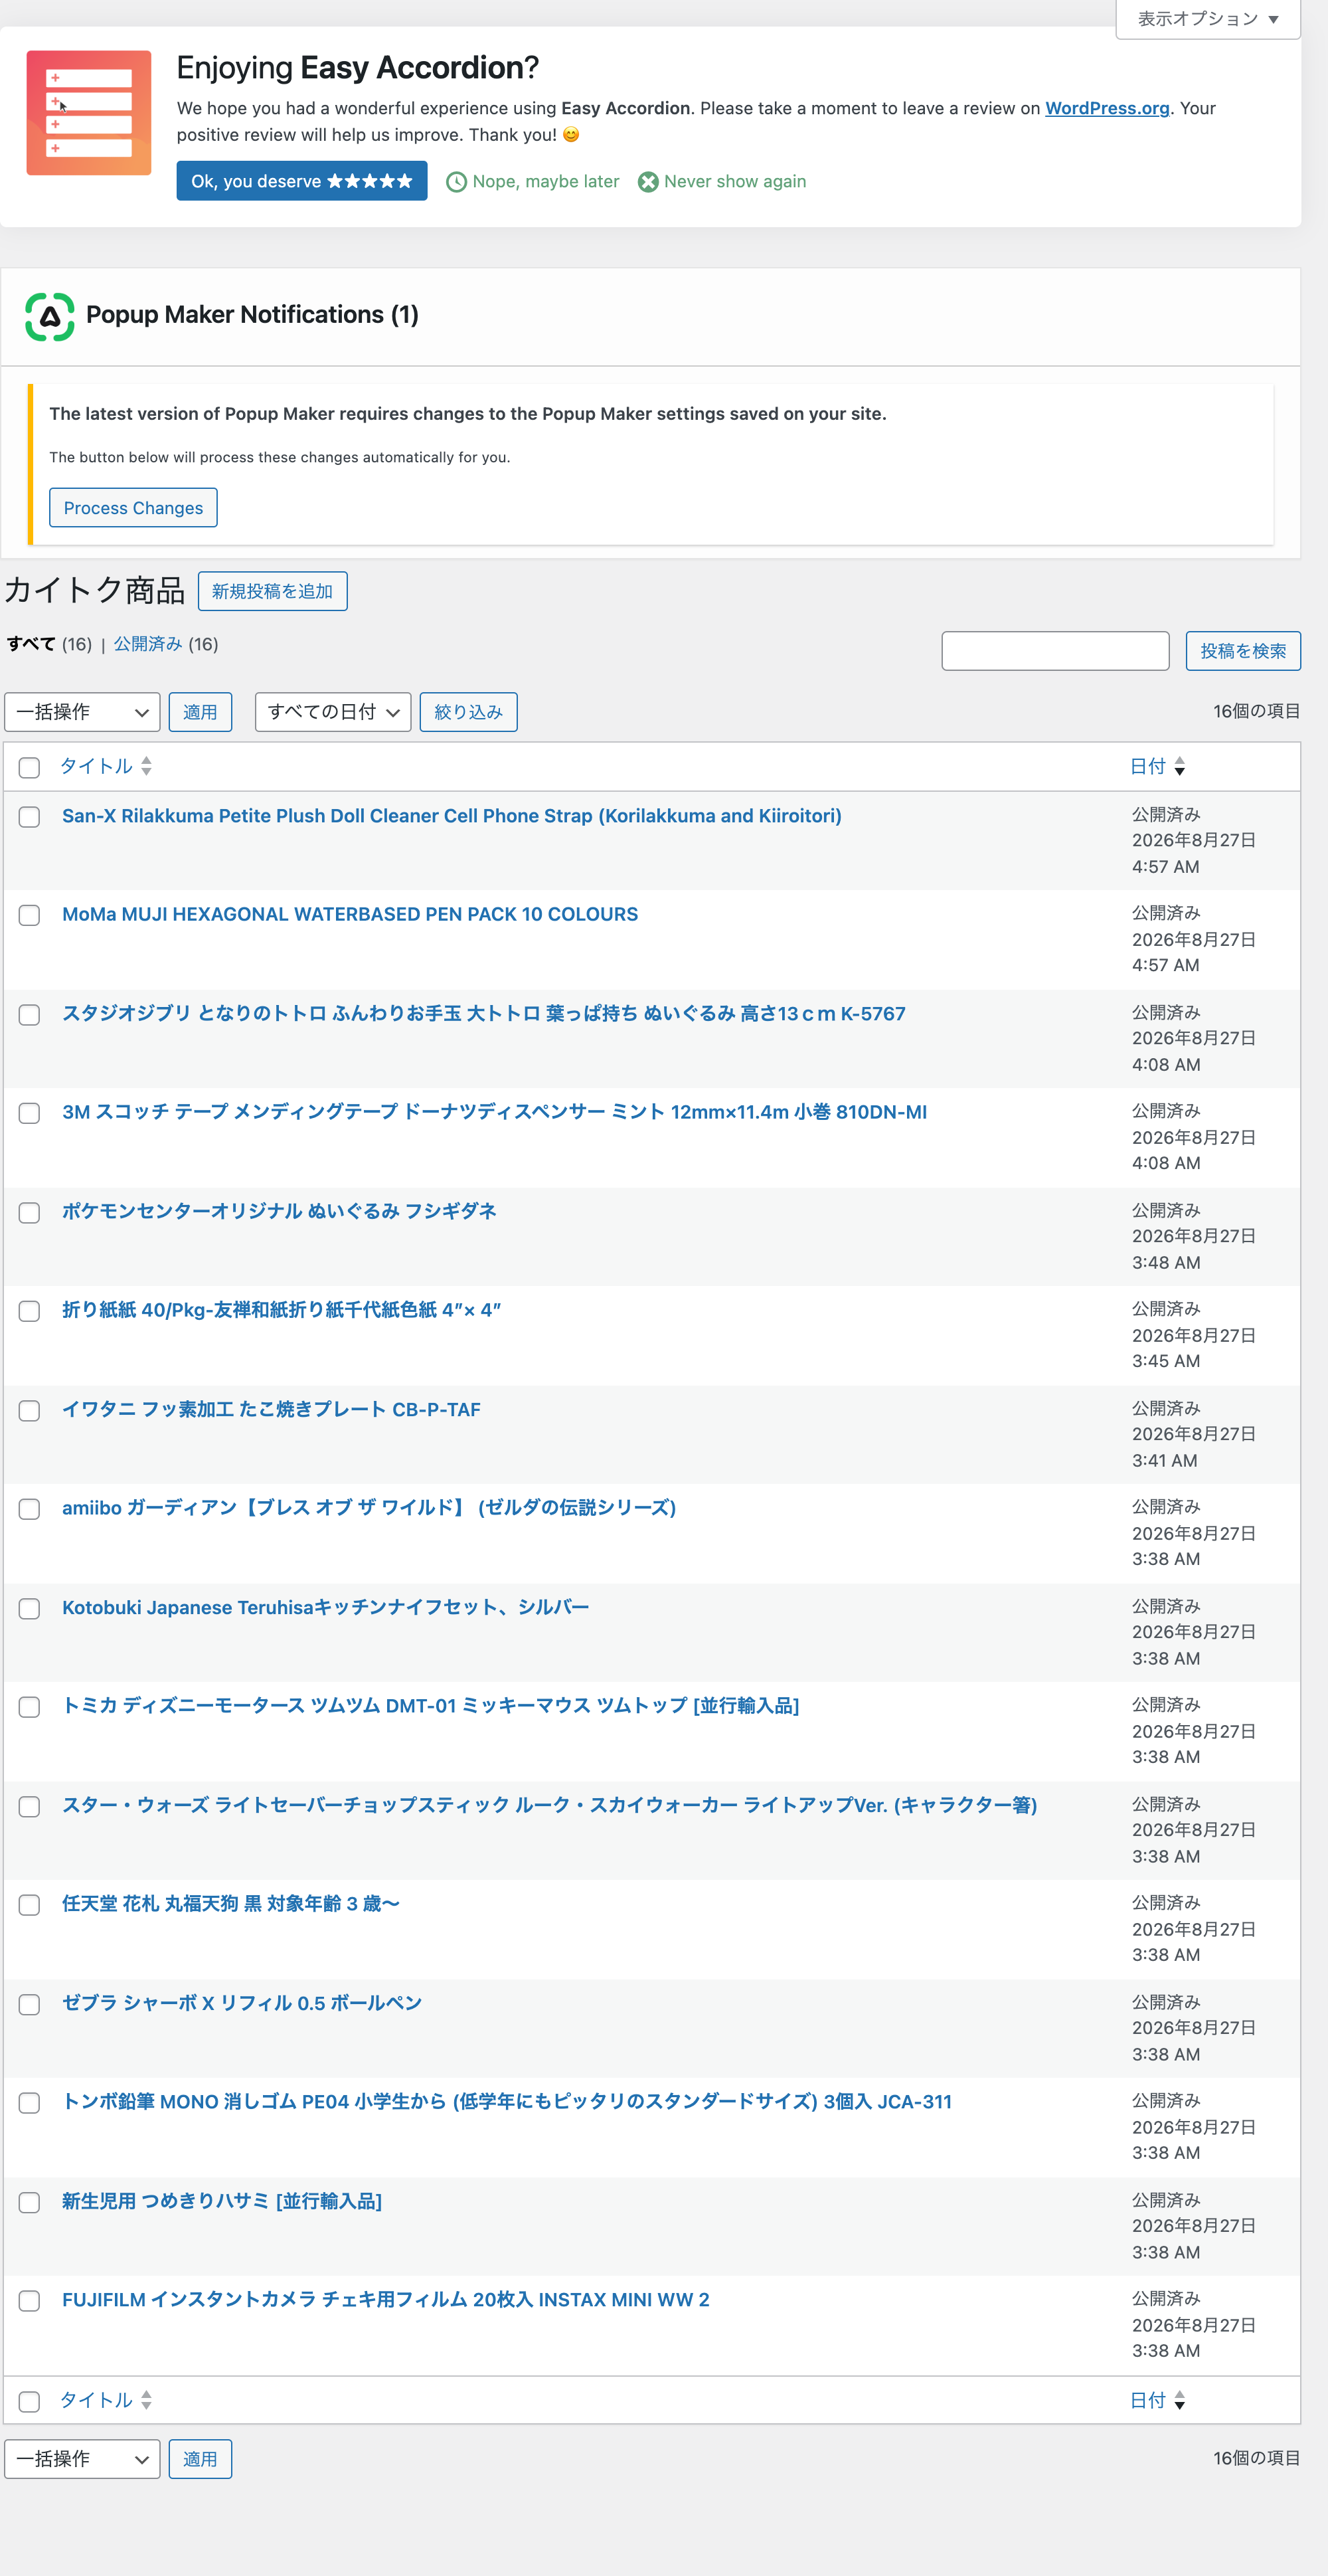Select the 3M スコッチ テープ row checkbox
Screen dimensions: 1328x2576
[30, 1114]
